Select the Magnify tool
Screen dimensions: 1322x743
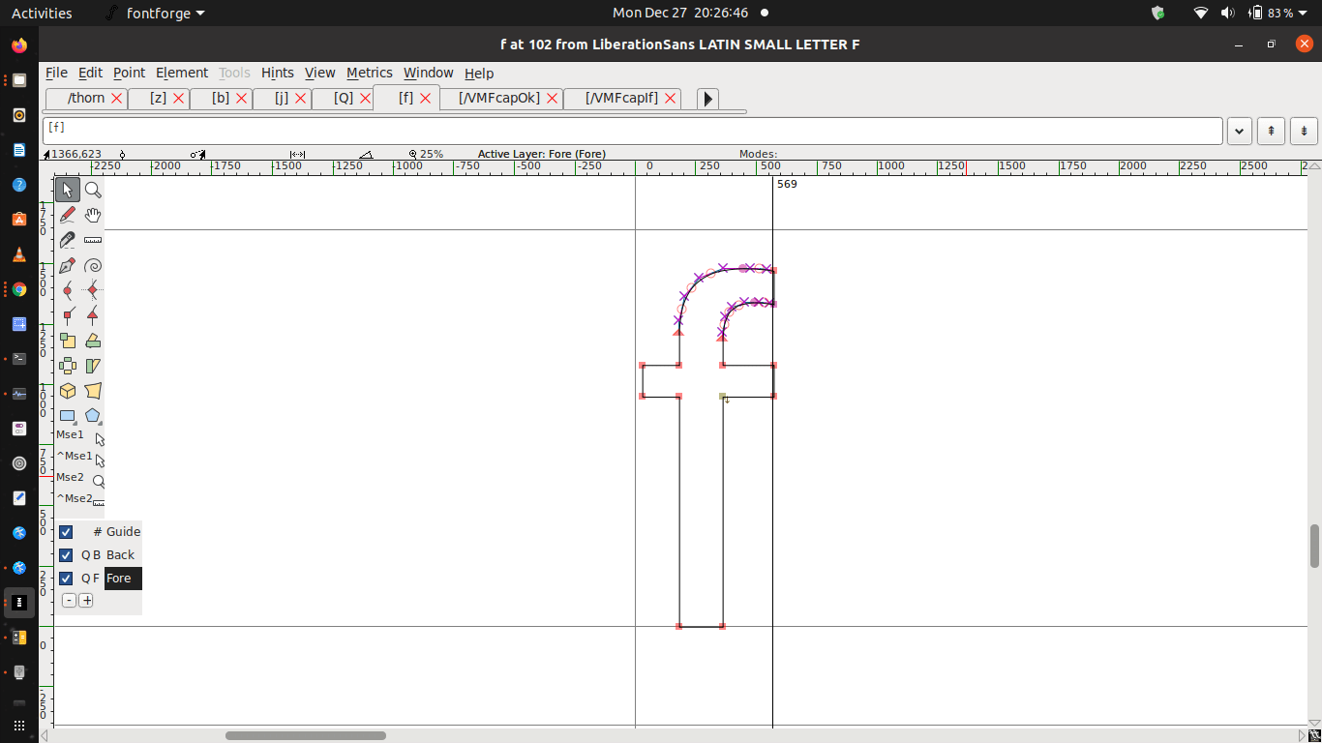93,190
